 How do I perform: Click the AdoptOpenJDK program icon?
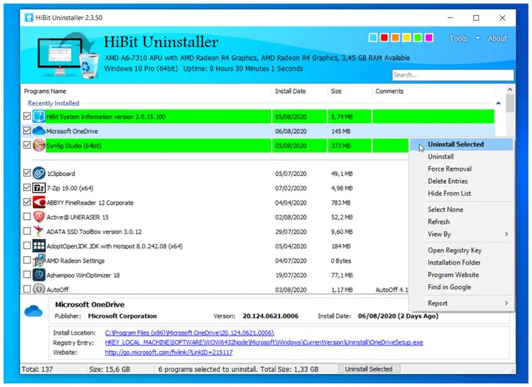39,246
